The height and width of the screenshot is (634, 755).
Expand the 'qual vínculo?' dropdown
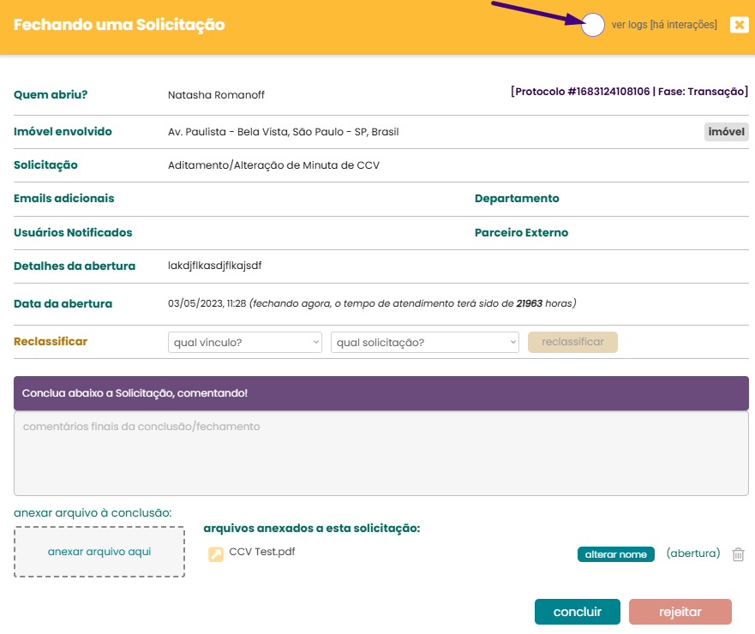[244, 343]
